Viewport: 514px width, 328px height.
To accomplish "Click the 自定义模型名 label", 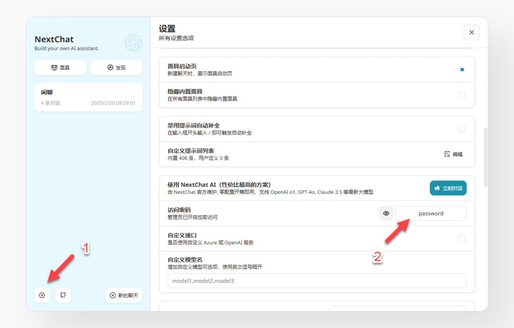I will (x=185, y=260).
